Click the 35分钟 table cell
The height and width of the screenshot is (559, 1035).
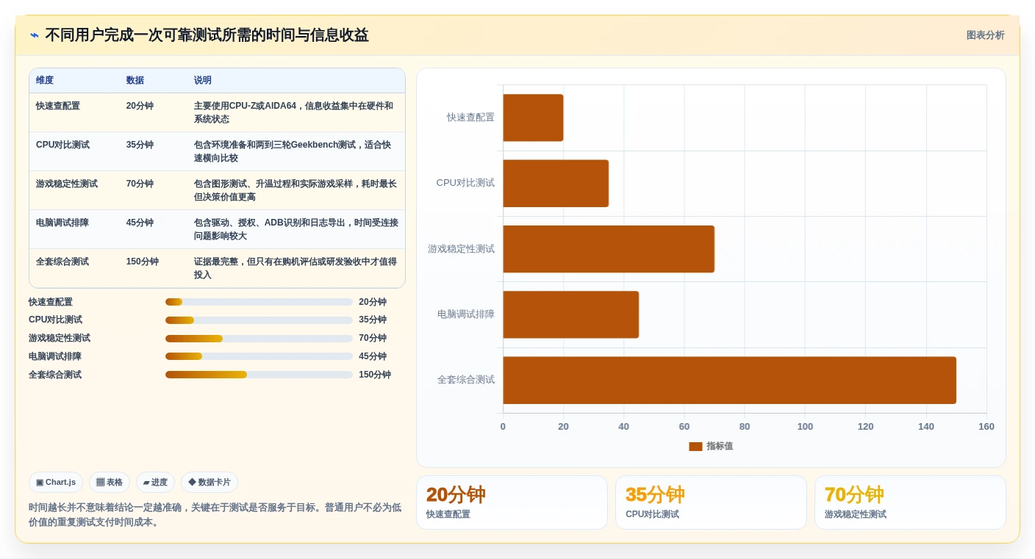click(x=140, y=145)
